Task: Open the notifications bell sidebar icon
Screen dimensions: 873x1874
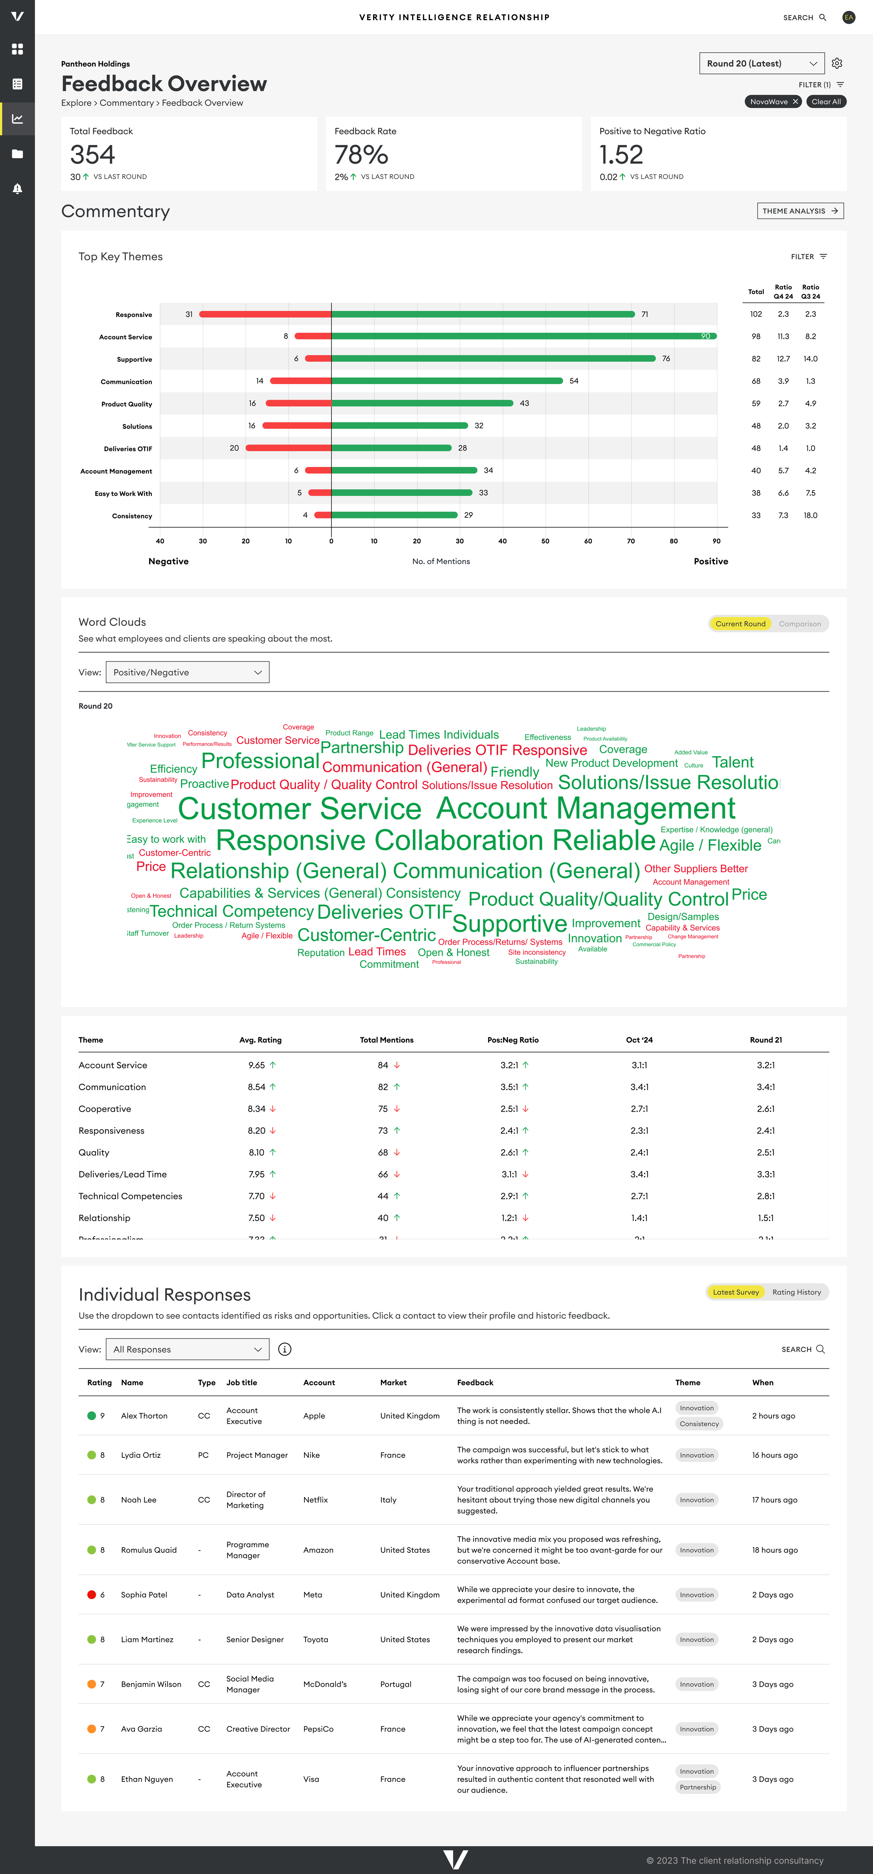Action: coord(17,189)
